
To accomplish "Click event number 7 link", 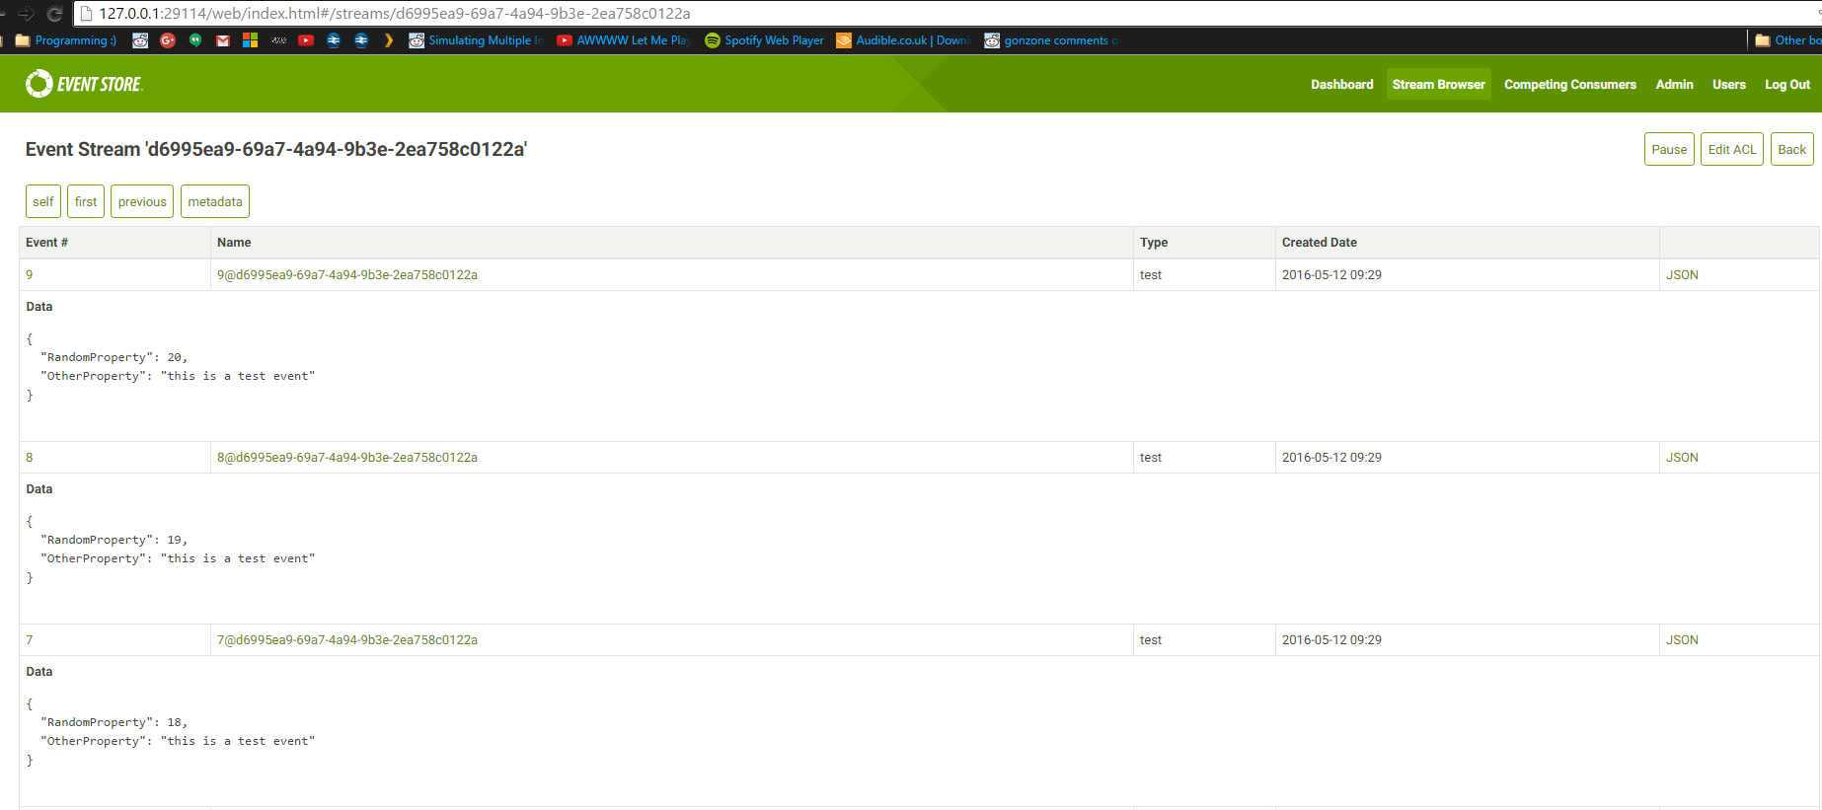I will (30, 640).
